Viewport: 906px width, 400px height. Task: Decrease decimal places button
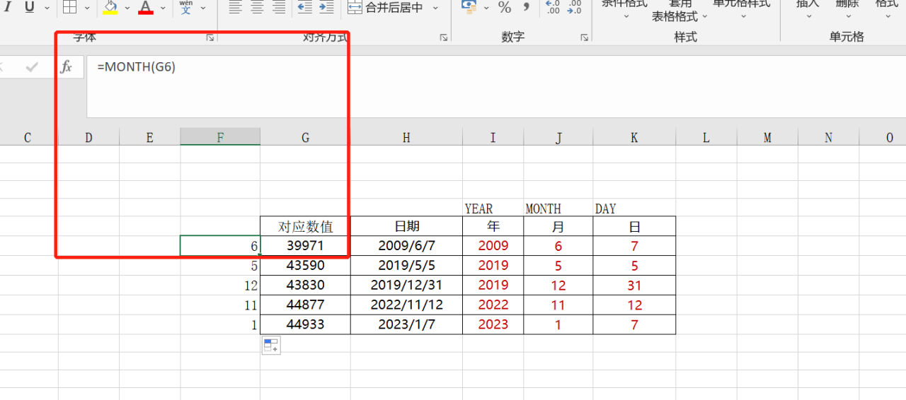(x=574, y=7)
